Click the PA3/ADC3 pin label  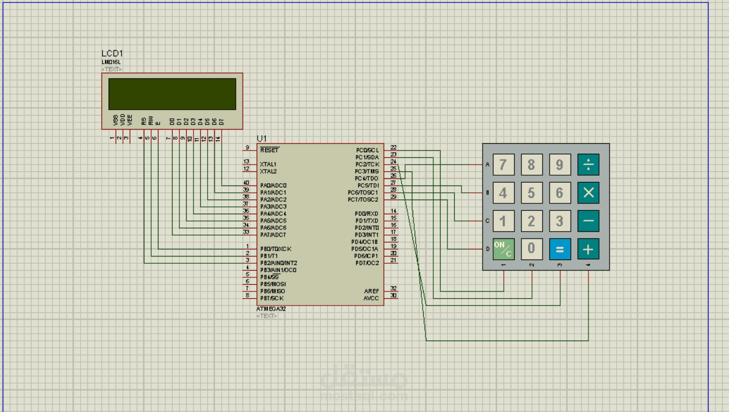click(273, 206)
